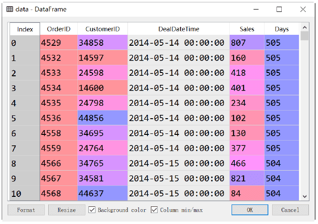The width and height of the screenshot is (318, 224).
Task: Close the data DataFrame window
Action: point(303,10)
